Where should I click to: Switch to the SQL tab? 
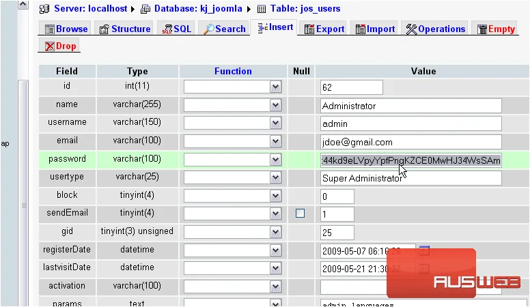pos(176,29)
